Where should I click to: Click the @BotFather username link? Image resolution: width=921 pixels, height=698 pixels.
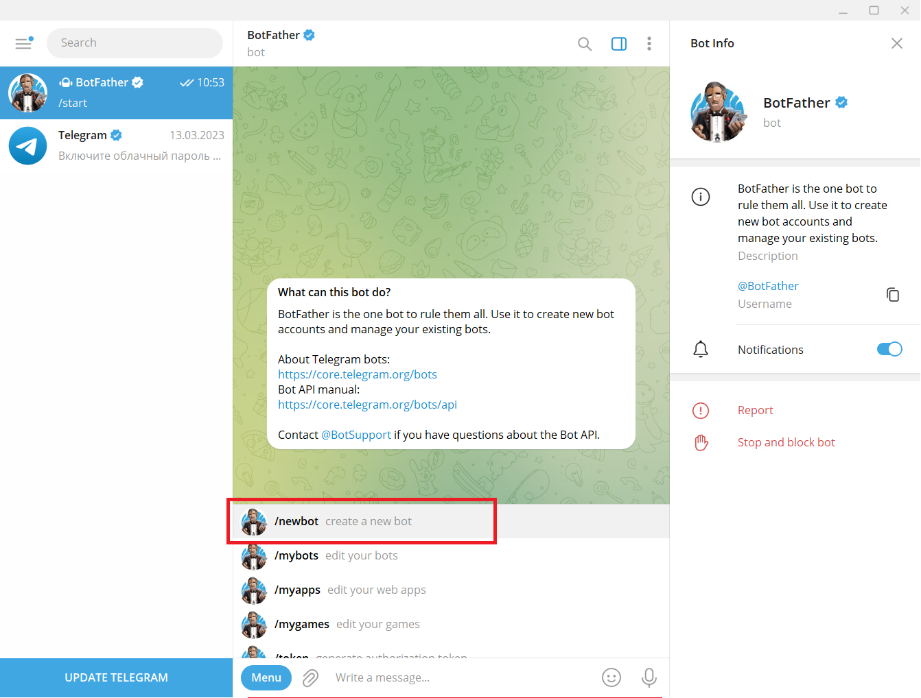[x=768, y=286]
